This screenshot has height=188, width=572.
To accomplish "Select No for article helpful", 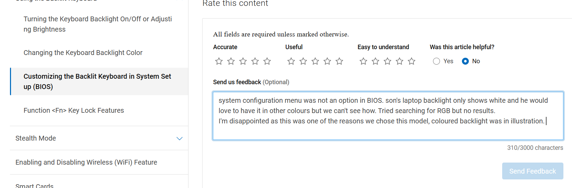I will coord(465,61).
